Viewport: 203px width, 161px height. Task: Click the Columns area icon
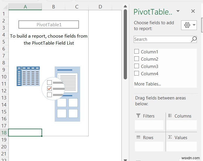pos(170,116)
